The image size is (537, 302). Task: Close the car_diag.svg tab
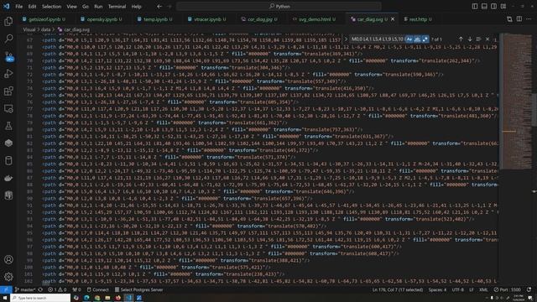[x=393, y=19]
